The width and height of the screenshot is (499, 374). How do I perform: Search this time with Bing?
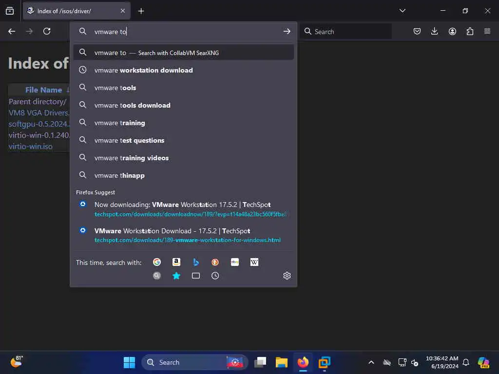(196, 262)
